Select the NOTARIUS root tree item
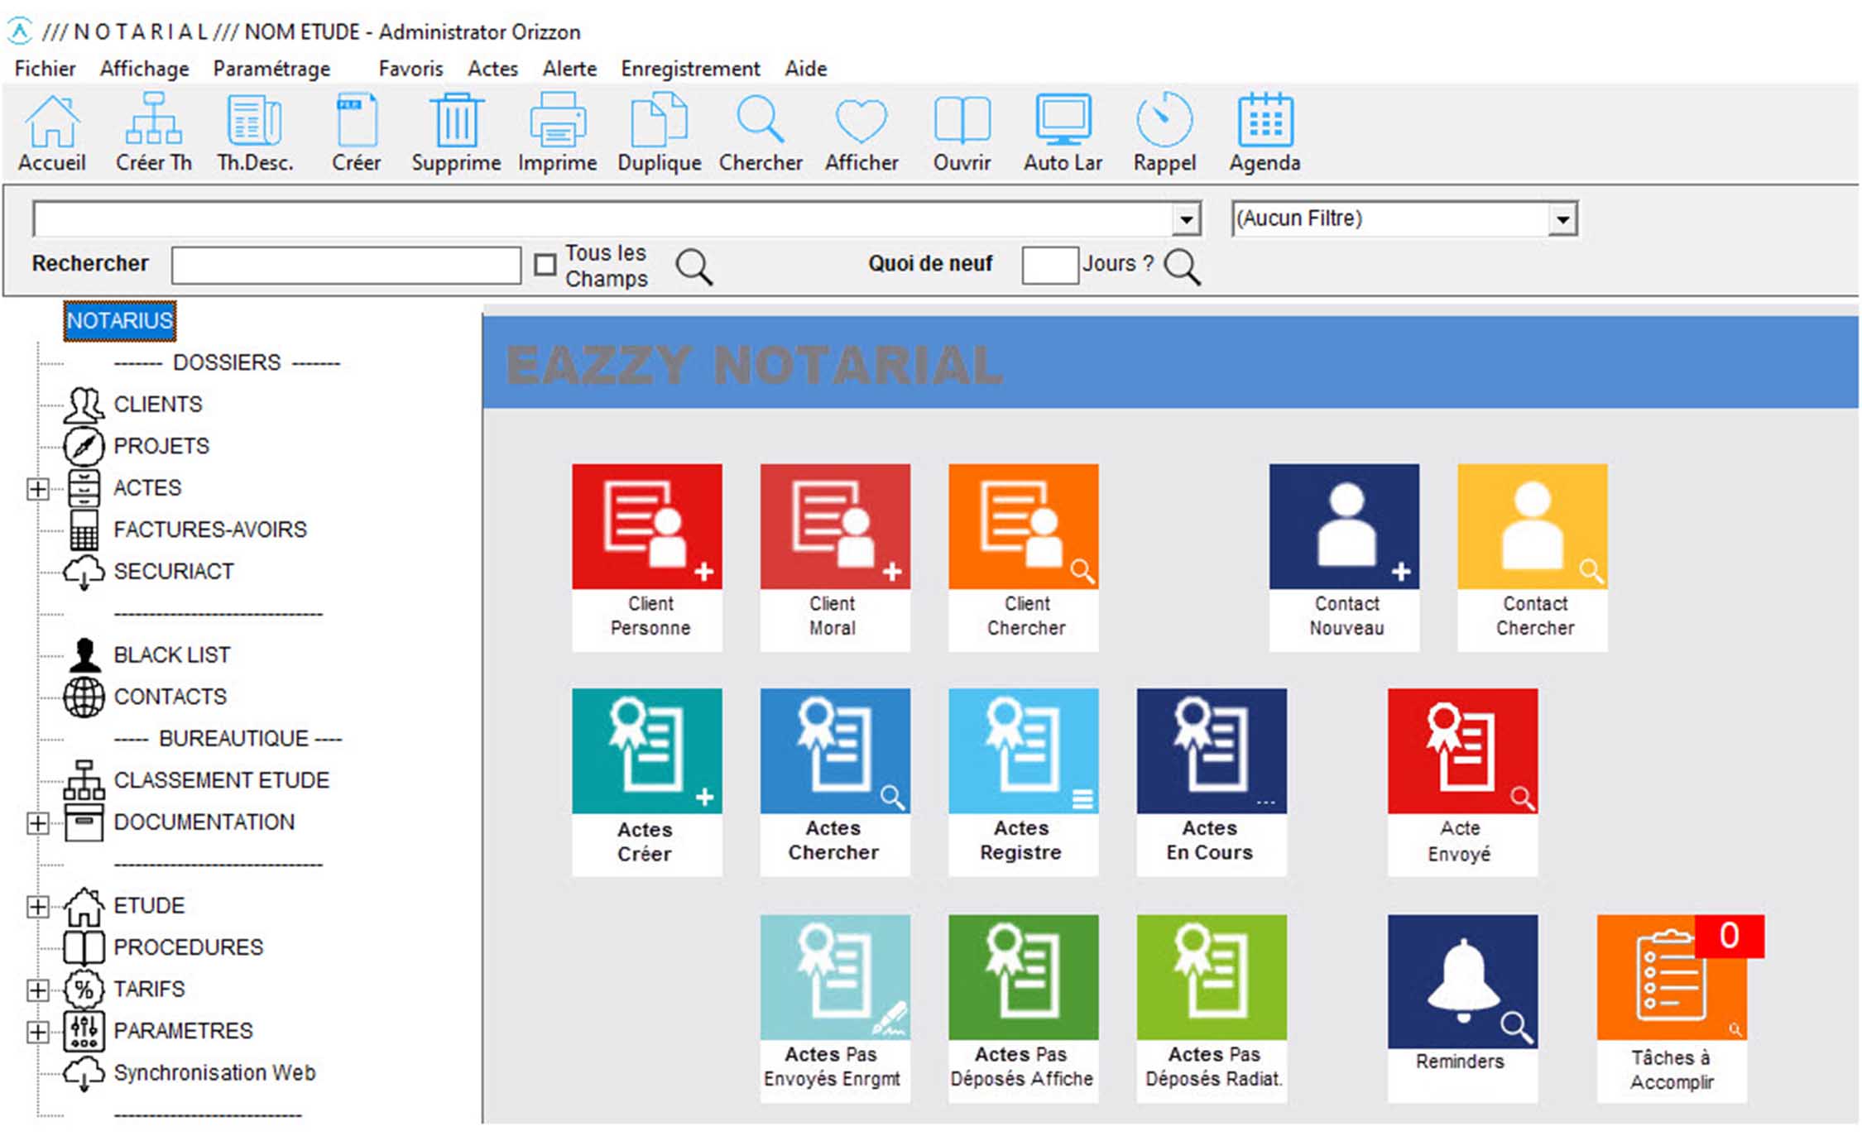The width and height of the screenshot is (1862, 1136). tap(120, 320)
